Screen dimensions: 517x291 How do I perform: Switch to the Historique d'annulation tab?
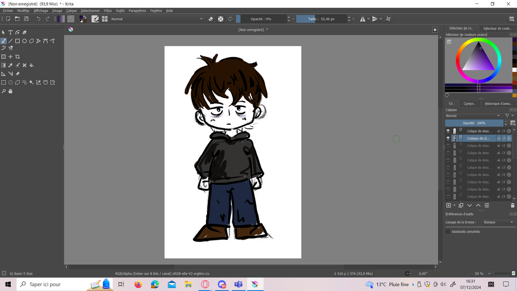pos(498,104)
